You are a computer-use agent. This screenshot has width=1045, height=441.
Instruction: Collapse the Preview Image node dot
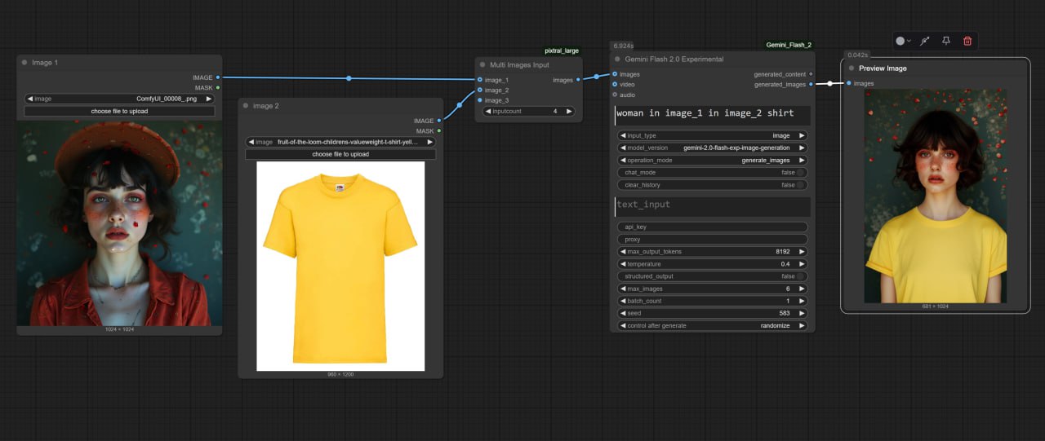click(x=852, y=68)
